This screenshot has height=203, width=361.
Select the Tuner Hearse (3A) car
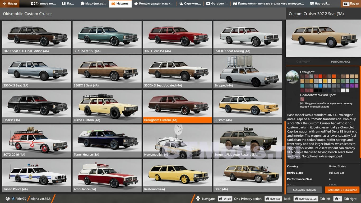click(107, 141)
